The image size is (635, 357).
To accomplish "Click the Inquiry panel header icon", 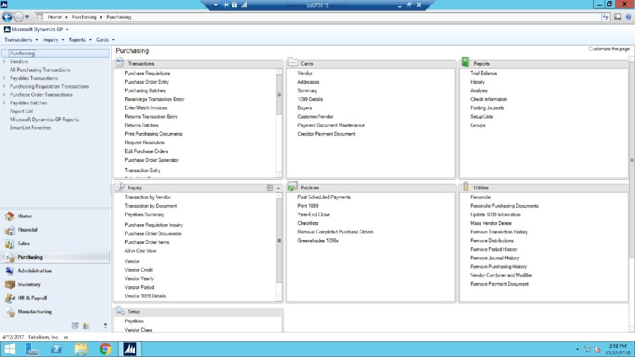I will tap(120, 186).
